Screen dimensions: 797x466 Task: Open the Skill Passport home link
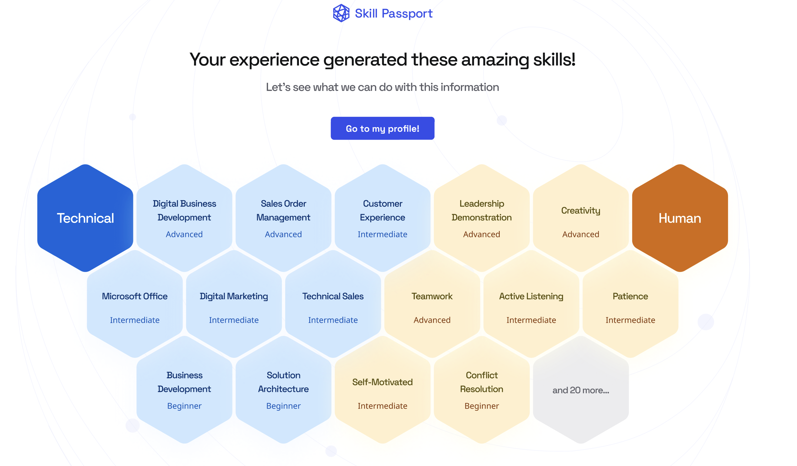click(x=393, y=14)
